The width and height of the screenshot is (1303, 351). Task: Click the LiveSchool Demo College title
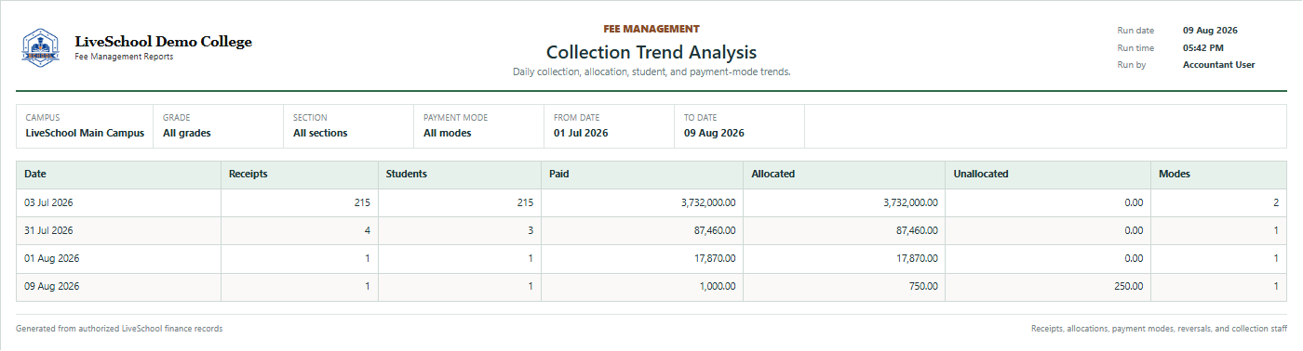pos(163,42)
